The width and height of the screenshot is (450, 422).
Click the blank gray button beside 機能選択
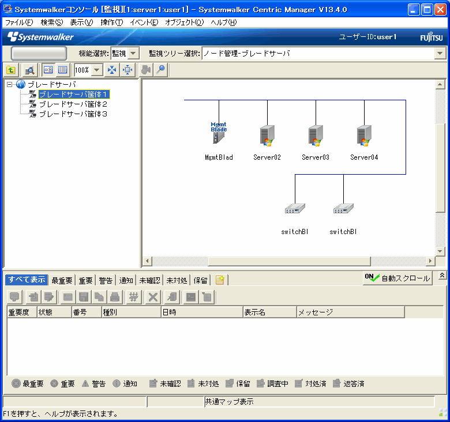coord(39,53)
